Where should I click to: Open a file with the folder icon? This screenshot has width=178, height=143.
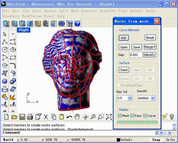[x=15, y=117]
